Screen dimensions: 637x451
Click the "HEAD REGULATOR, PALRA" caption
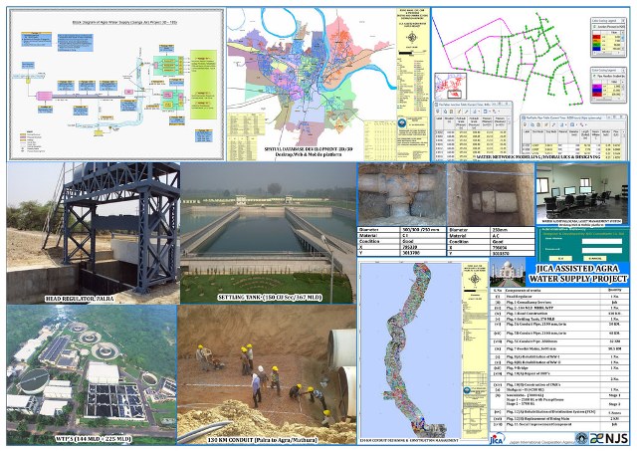coord(80,299)
